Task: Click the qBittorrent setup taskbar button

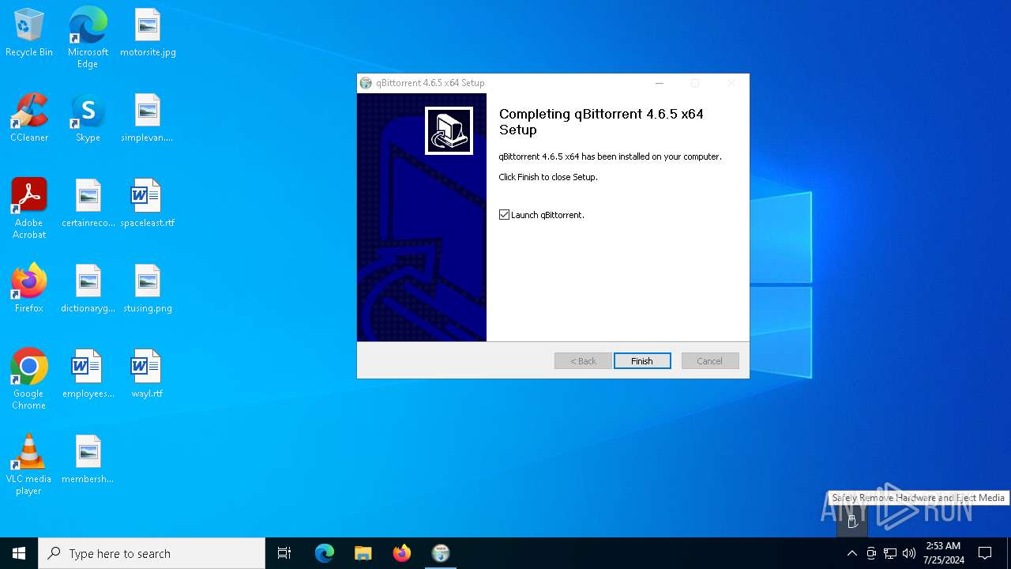Action: 441,553
